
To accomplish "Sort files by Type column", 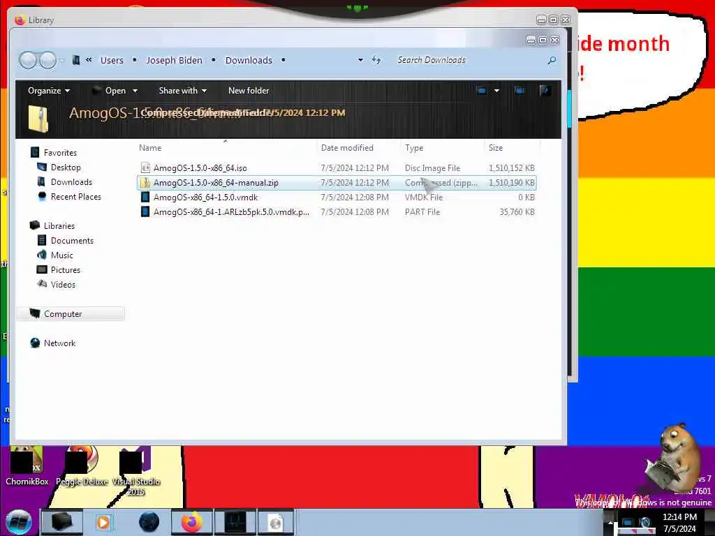I will click(x=442, y=148).
